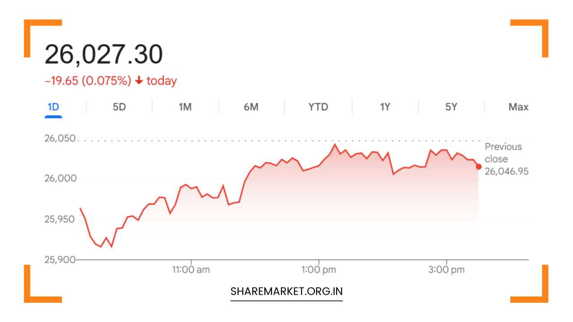
Task: Switch to the 5D time range
Action: (119, 107)
